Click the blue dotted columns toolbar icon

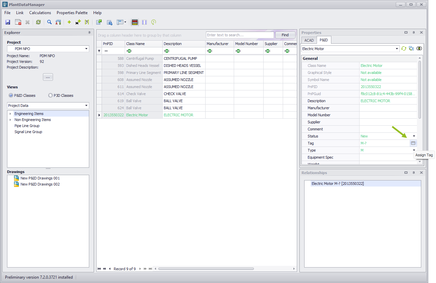pos(144,22)
